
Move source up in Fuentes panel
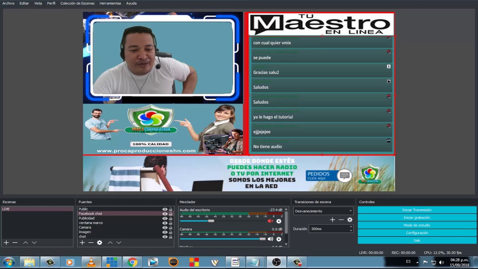110,242
